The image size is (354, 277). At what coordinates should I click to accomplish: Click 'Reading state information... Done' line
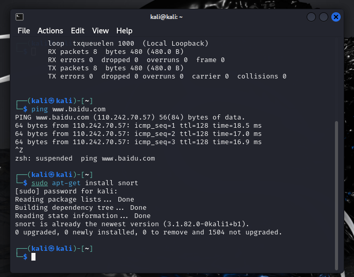tap(83, 216)
